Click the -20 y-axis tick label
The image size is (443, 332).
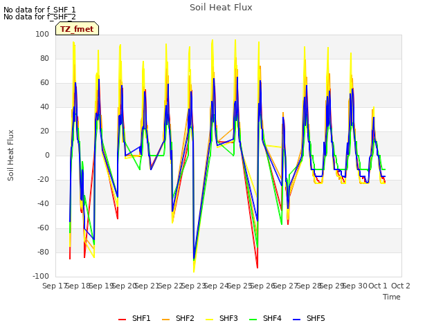[x=43, y=180]
